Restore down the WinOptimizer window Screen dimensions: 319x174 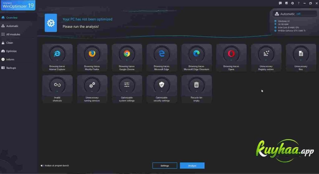tap(311, 3)
